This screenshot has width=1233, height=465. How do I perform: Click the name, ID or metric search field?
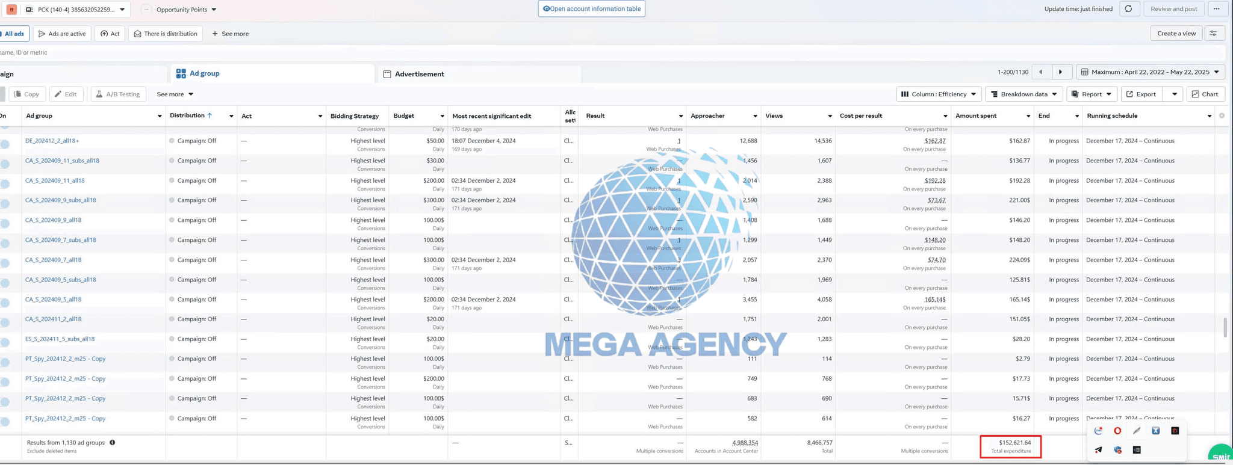[x=301, y=53]
